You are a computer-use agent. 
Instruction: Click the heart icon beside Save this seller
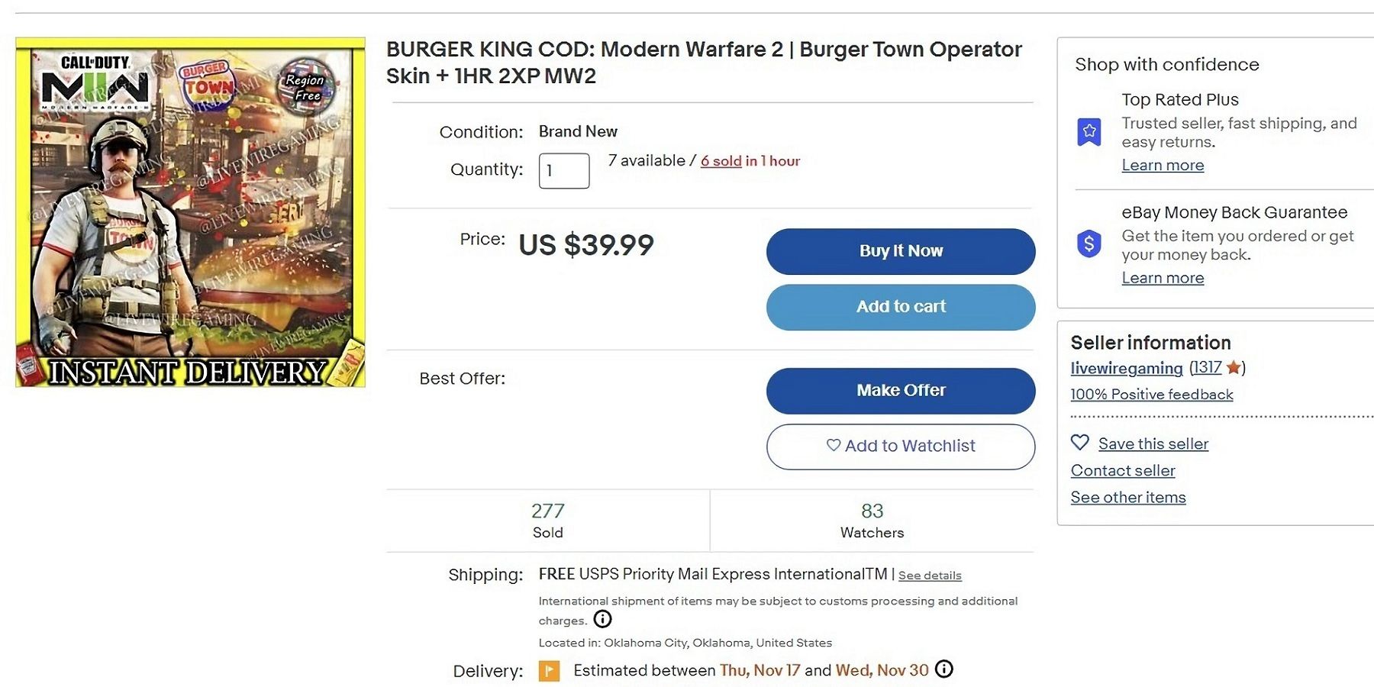point(1079,443)
